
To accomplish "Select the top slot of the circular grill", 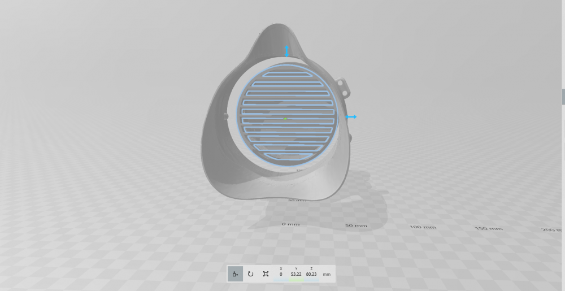I will point(287,75).
